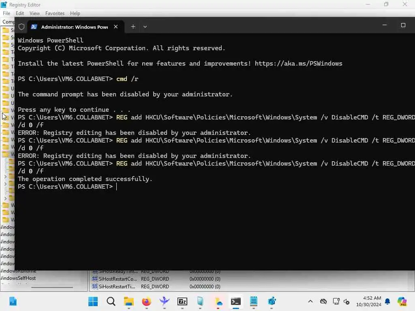Click the "cmd /r" command text

pos(127,79)
